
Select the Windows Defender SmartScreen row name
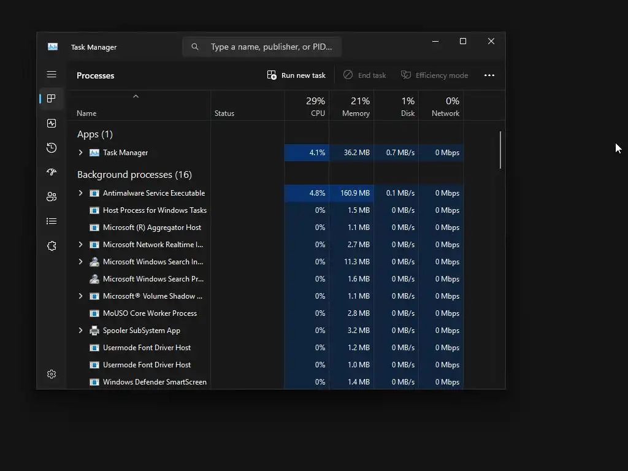tap(155, 382)
